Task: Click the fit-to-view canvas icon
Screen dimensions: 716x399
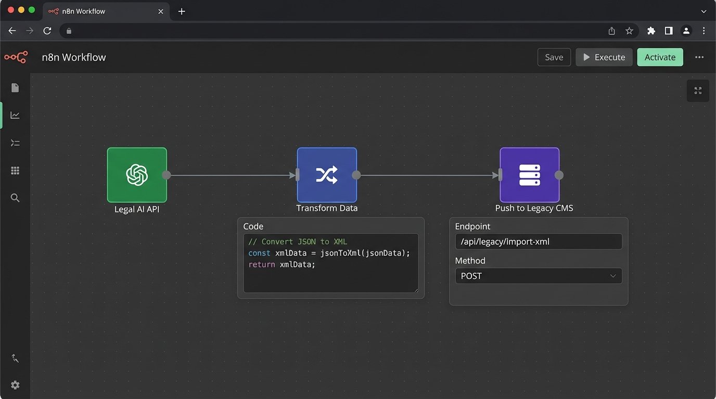Action: point(698,91)
